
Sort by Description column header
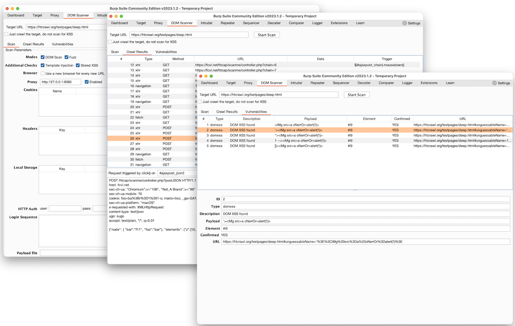point(251,119)
